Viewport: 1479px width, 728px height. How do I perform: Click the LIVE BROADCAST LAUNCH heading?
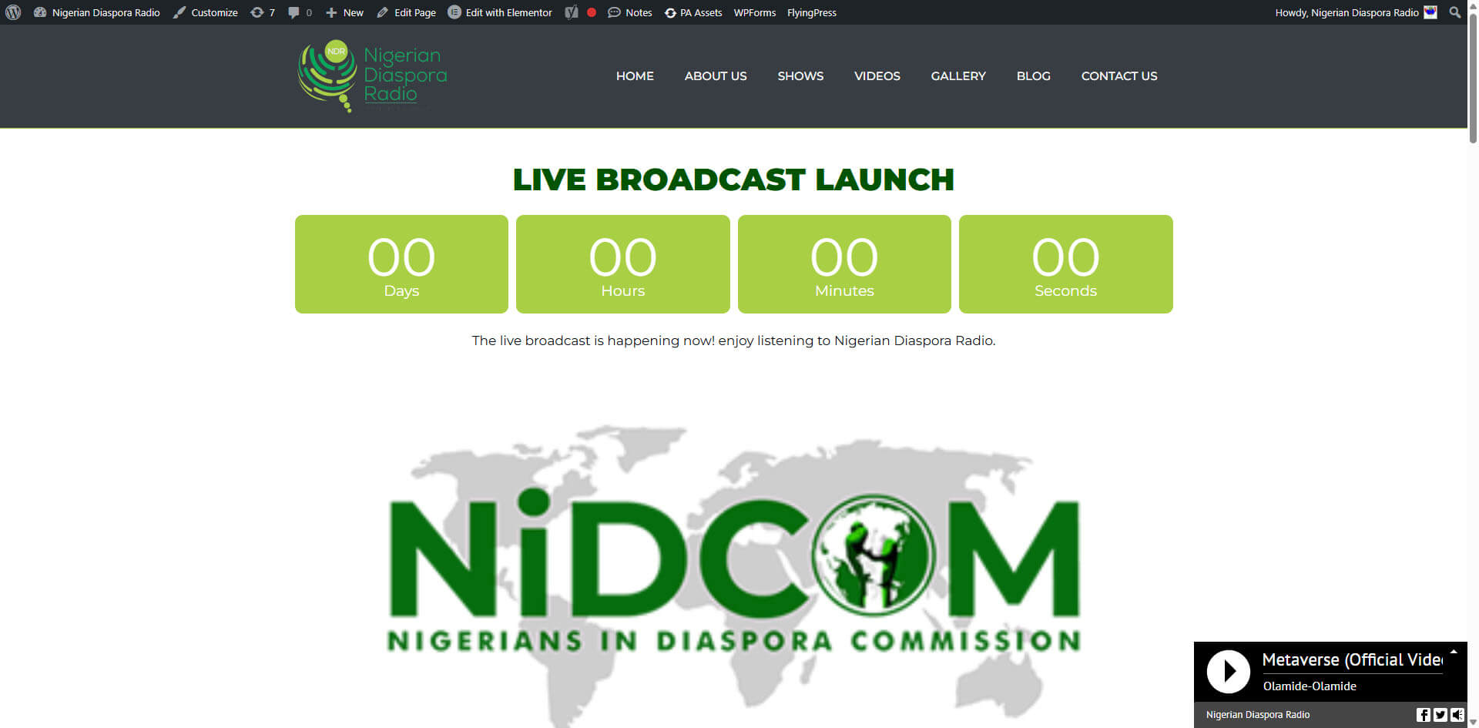[733, 179]
